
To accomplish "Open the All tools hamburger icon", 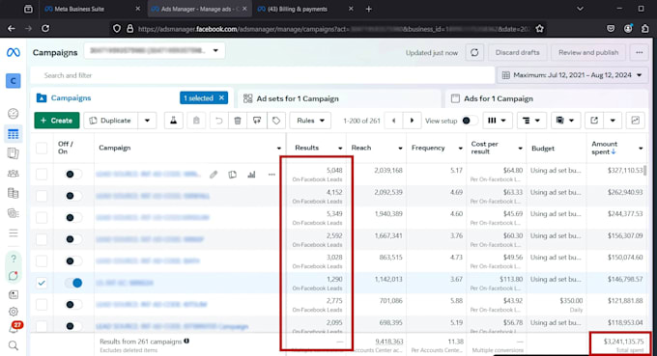I will 13,233.
